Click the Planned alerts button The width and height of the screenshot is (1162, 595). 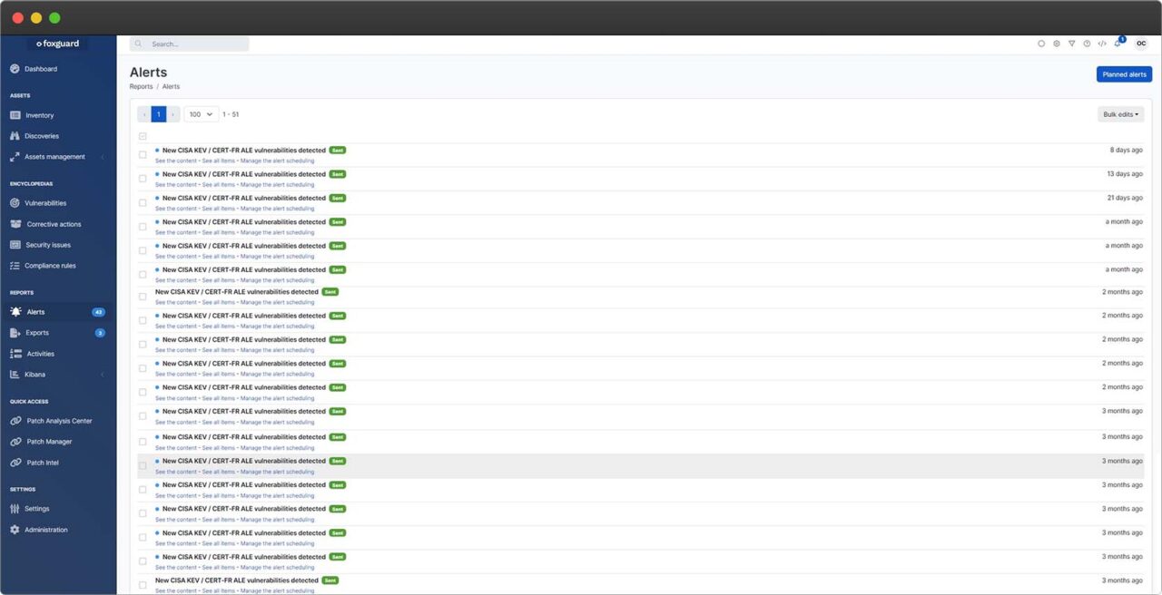point(1124,74)
